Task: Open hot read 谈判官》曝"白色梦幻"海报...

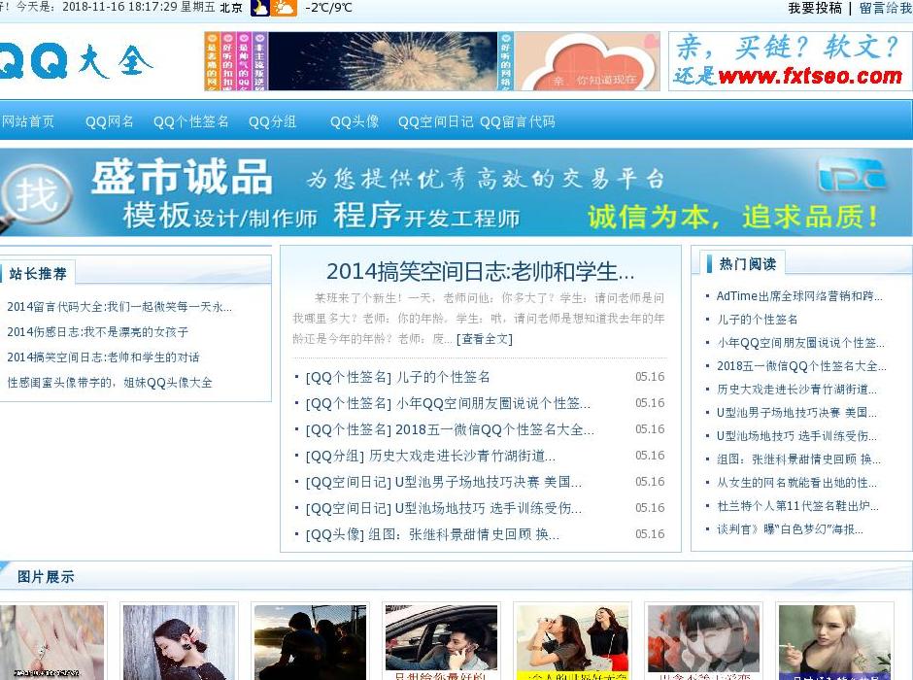Action: pos(790,528)
